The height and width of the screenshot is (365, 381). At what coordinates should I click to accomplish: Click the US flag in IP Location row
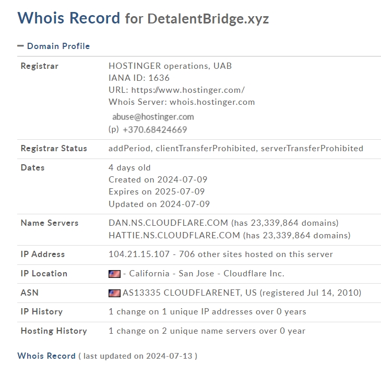click(x=114, y=274)
